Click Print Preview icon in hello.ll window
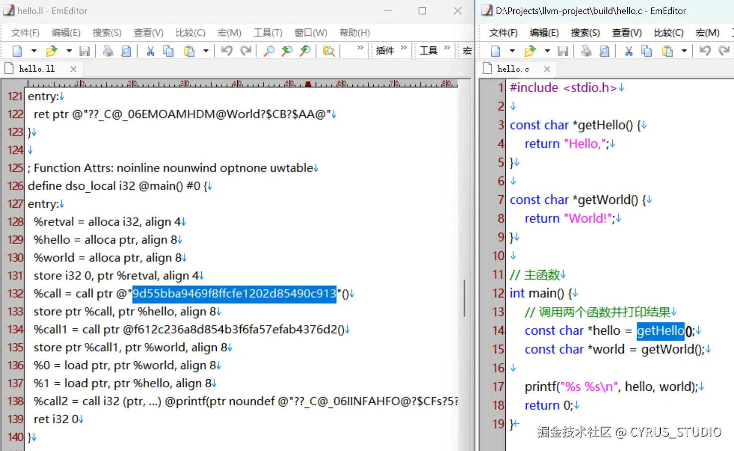This screenshot has height=451, width=734. [126, 51]
